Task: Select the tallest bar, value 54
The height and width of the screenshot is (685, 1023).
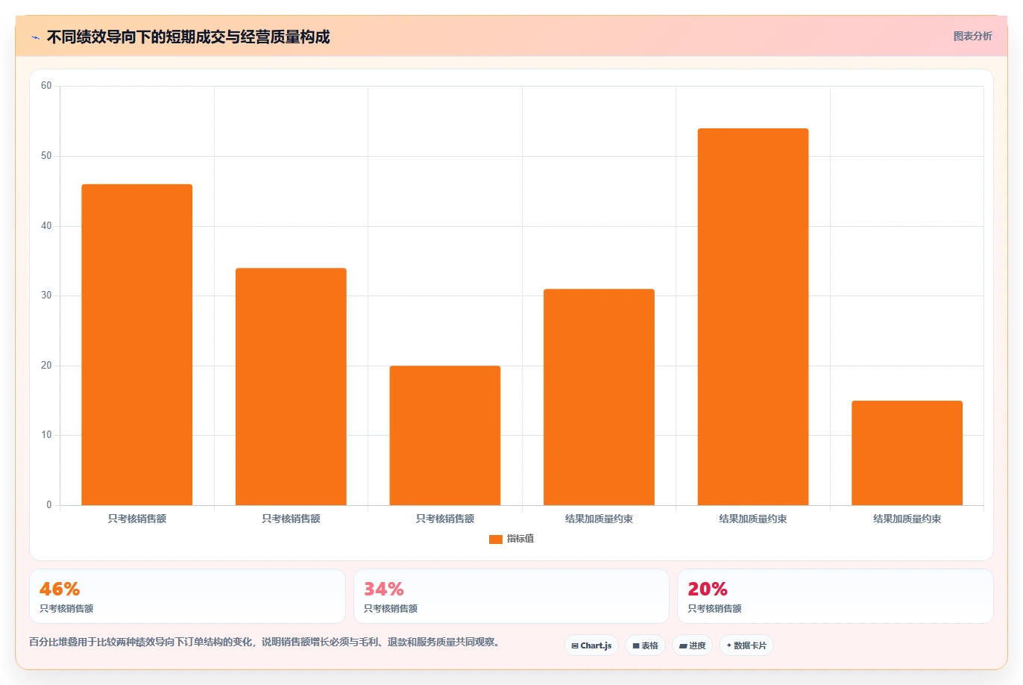Action: (753, 317)
